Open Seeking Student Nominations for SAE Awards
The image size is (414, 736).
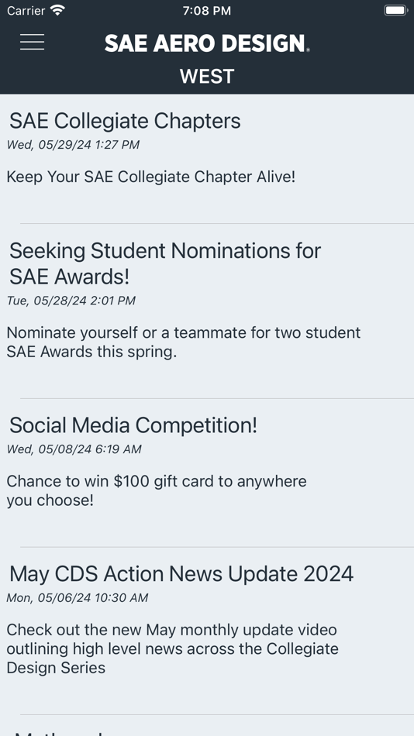[x=165, y=263]
